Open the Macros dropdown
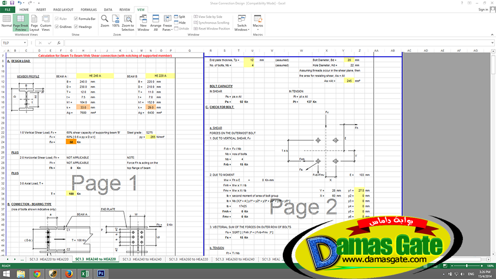496x279 pixels. point(258,23)
